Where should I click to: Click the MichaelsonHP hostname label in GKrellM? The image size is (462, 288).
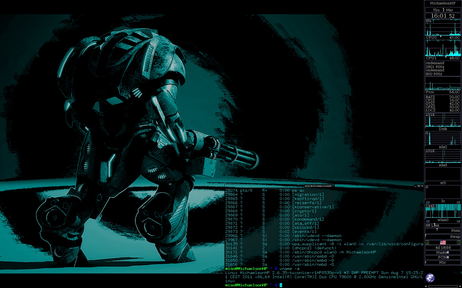[443, 3]
